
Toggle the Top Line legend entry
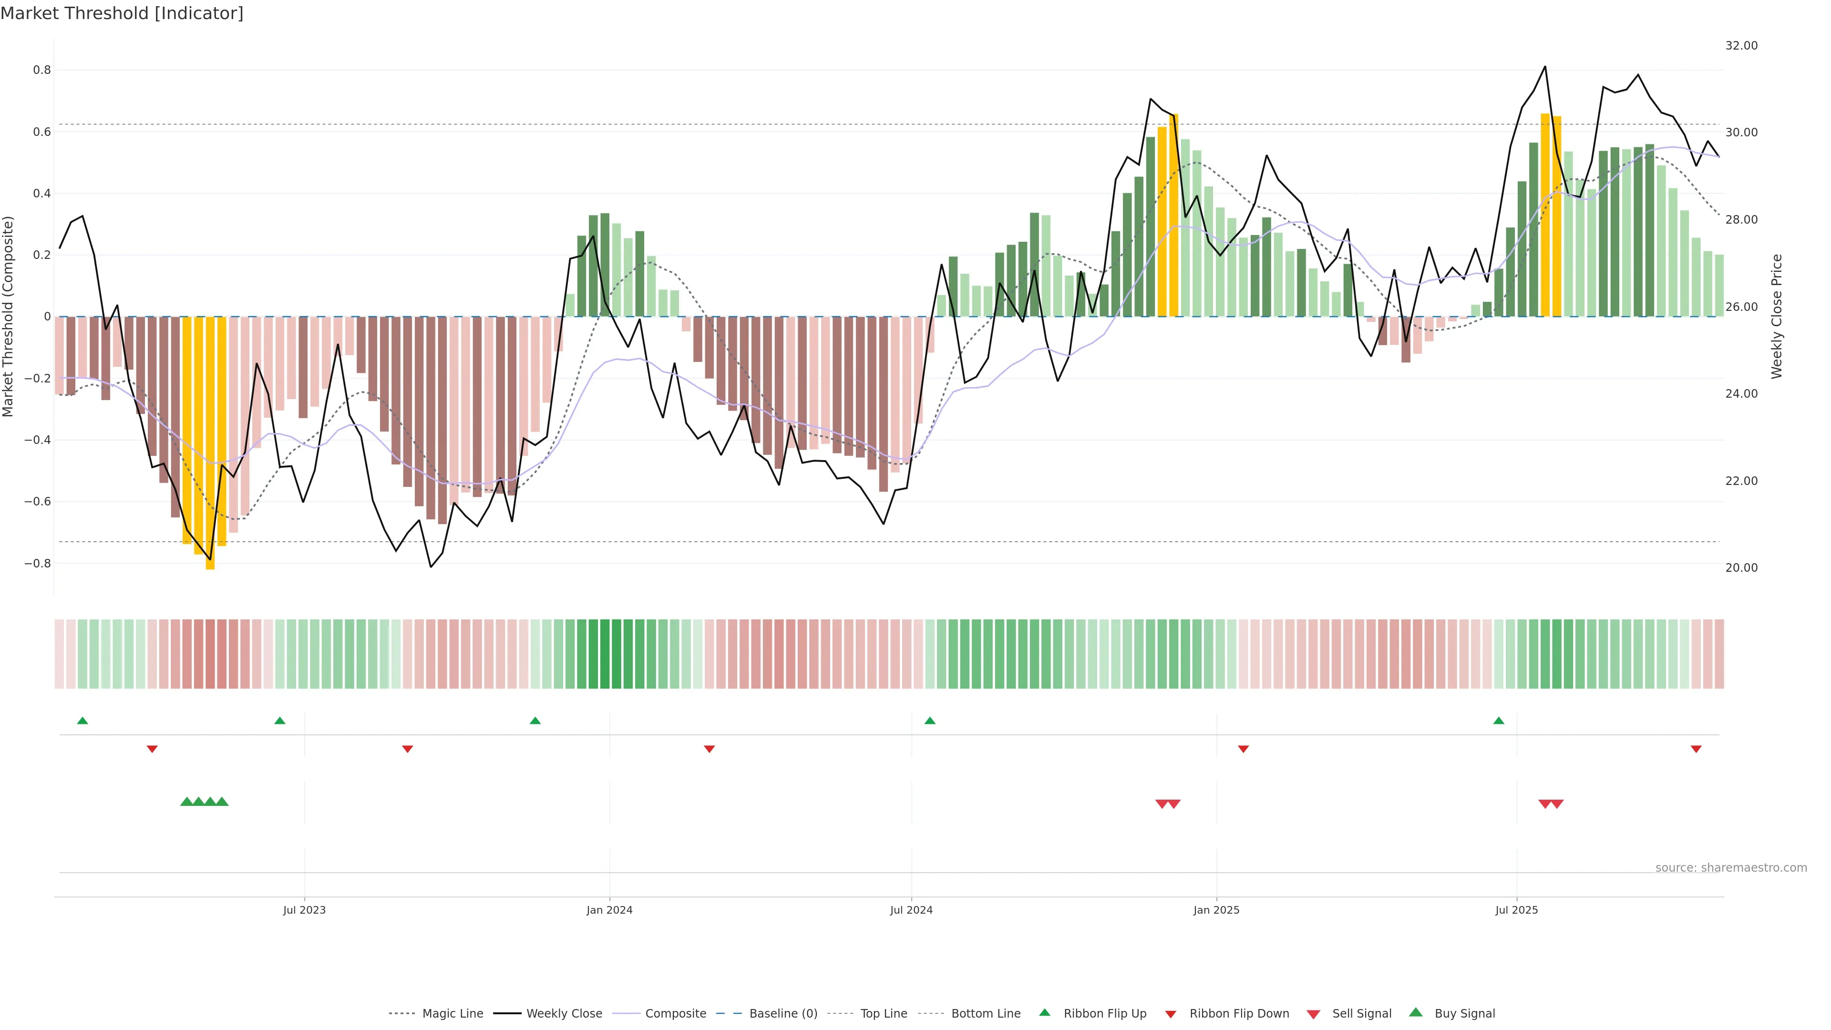tap(884, 1014)
